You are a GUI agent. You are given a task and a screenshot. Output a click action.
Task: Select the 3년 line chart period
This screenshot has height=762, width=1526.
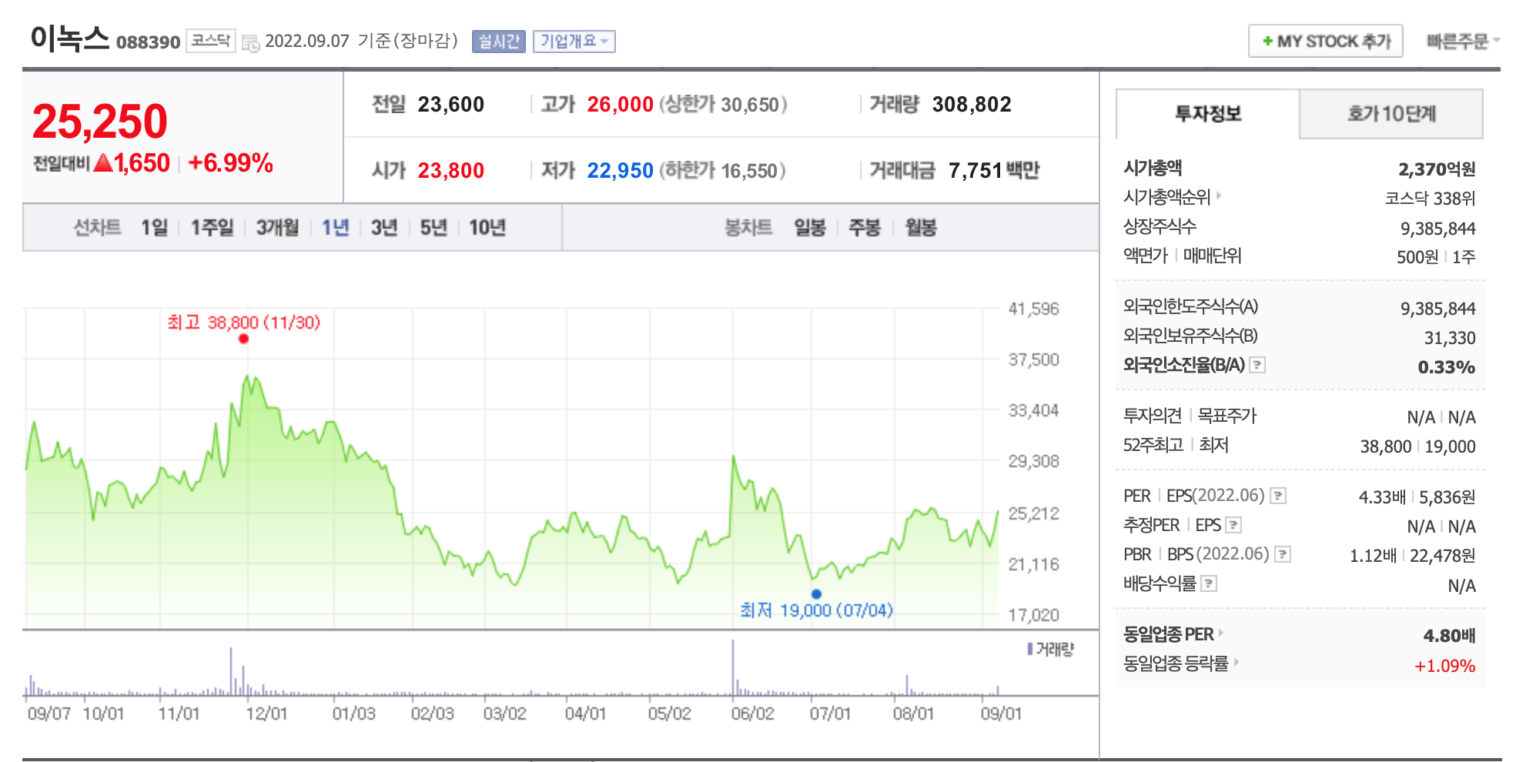click(384, 228)
